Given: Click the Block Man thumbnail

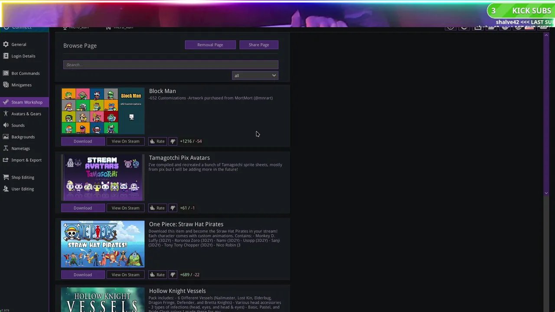Looking at the screenshot, I should pyautogui.click(x=103, y=111).
